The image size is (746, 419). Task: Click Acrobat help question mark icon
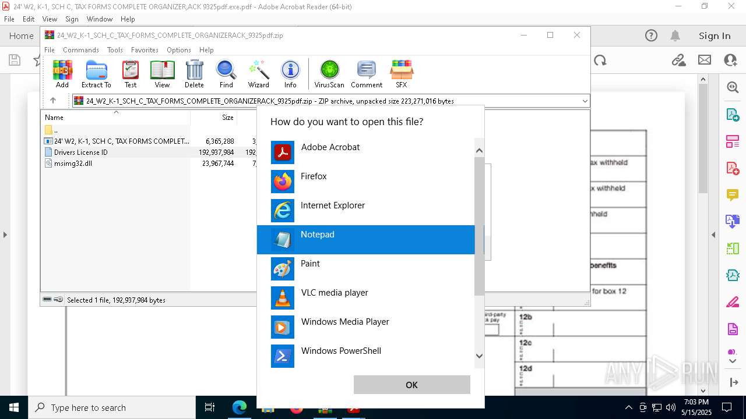[x=651, y=35]
